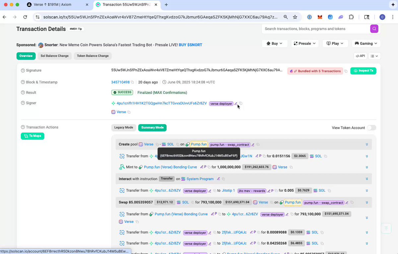Expand the Jitotip 1 transfer row
398x254 pixels.
point(367,191)
